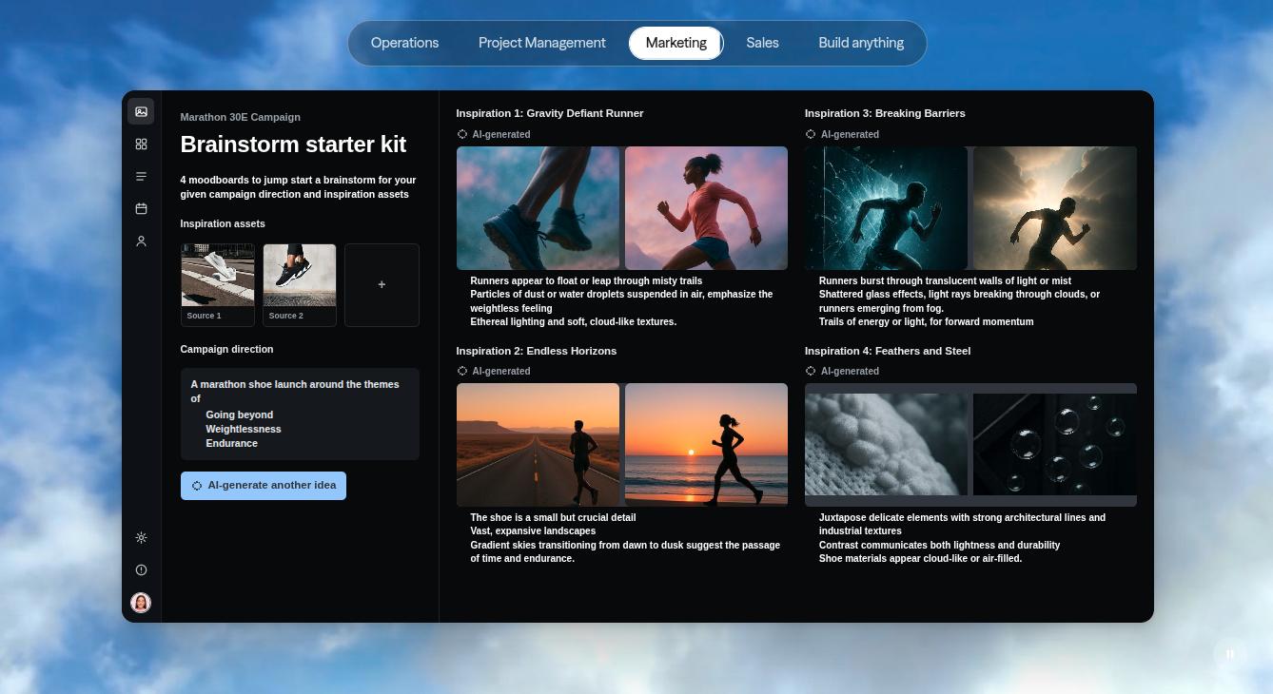Image resolution: width=1273 pixels, height=694 pixels.
Task: Switch to the Project Management tab
Action: click(541, 43)
